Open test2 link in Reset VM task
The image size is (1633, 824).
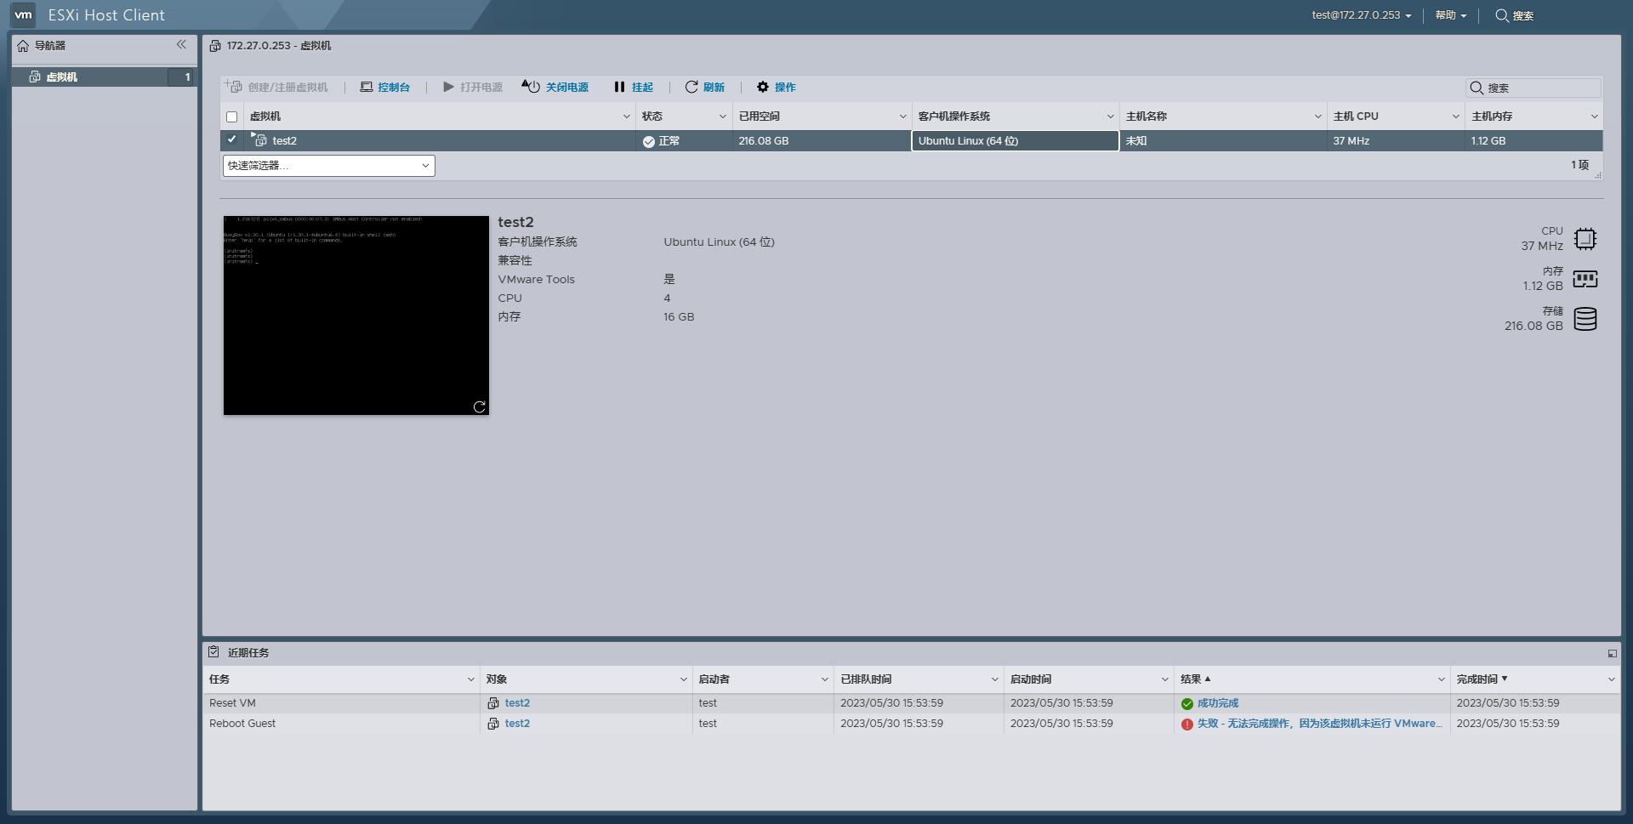pyautogui.click(x=516, y=703)
